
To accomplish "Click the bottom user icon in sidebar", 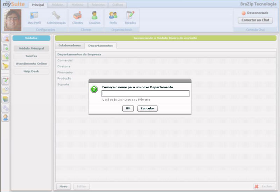I will [x=6, y=118].
